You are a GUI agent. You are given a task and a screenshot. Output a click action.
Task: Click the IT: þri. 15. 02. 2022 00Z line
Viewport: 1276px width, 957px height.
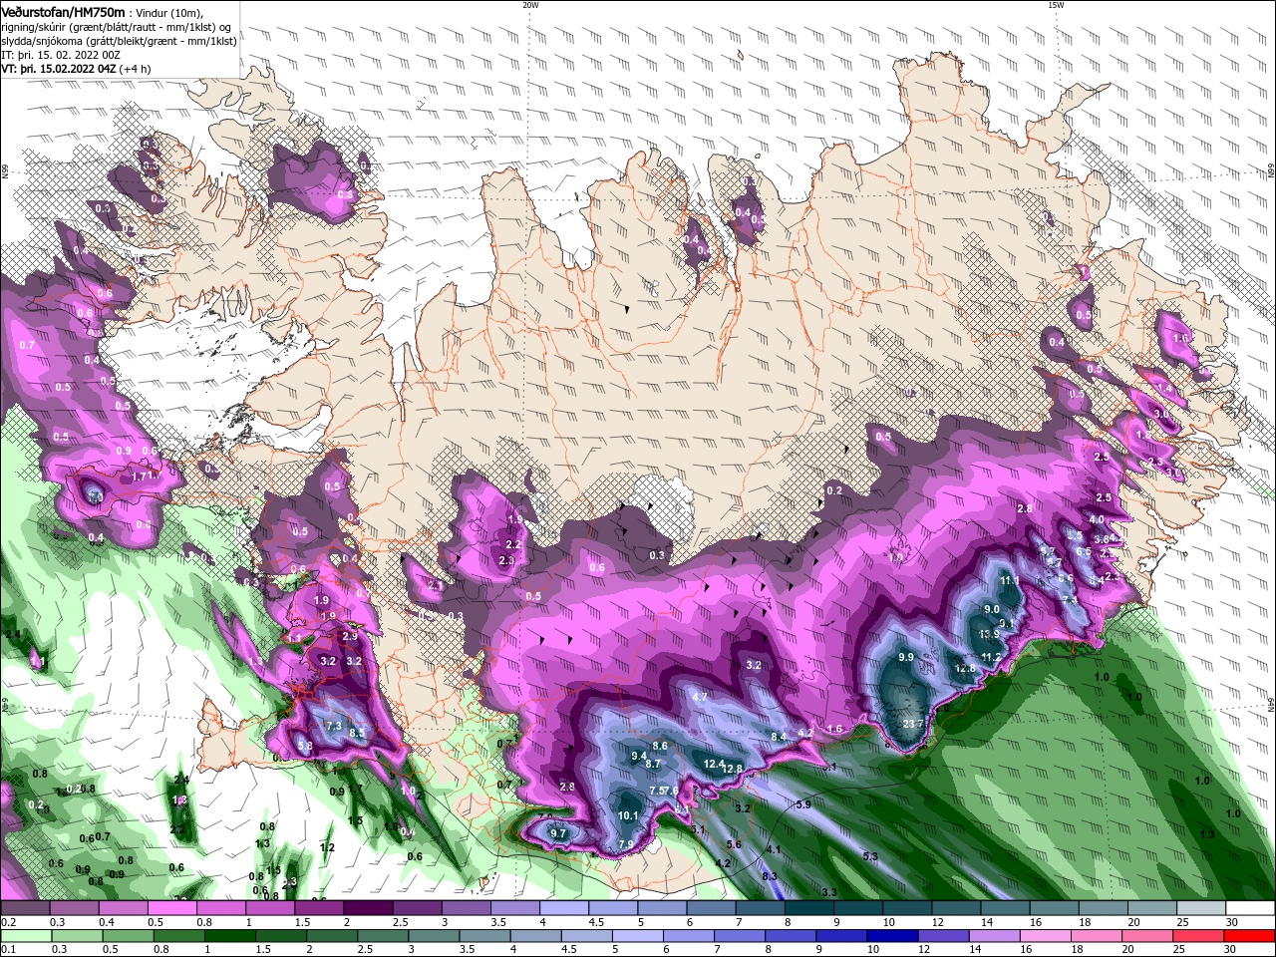(59, 55)
